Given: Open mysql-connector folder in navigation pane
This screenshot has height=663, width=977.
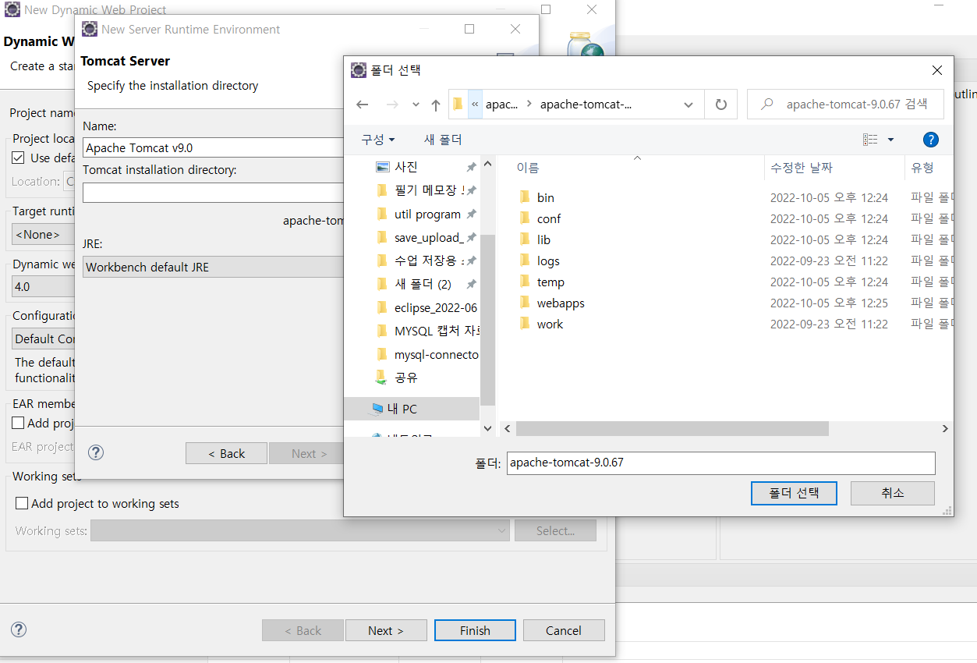Looking at the screenshot, I should (x=436, y=354).
